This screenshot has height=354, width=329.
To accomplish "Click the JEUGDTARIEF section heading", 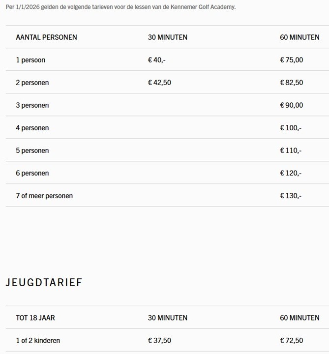I will tap(44, 282).
